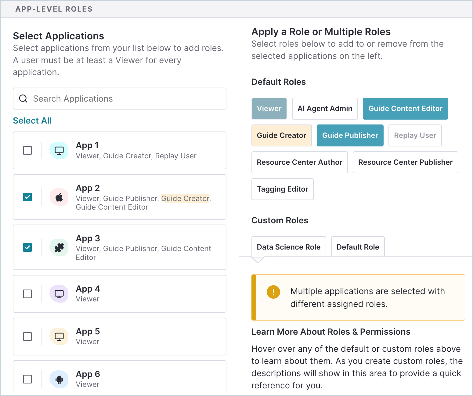Check the App 4 checkbox

27,294
